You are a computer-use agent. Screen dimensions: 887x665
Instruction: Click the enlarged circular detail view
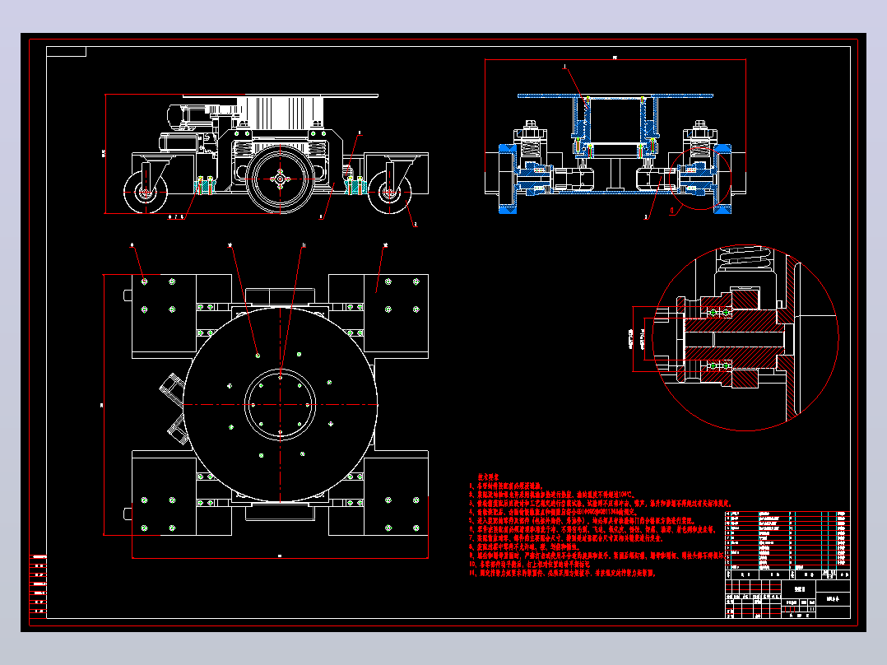745,338
